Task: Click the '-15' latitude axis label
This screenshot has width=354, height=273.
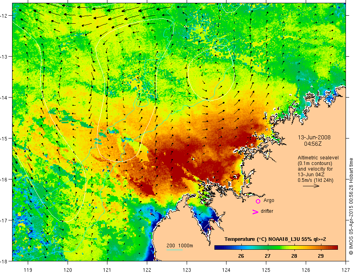Action: click(4, 138)
